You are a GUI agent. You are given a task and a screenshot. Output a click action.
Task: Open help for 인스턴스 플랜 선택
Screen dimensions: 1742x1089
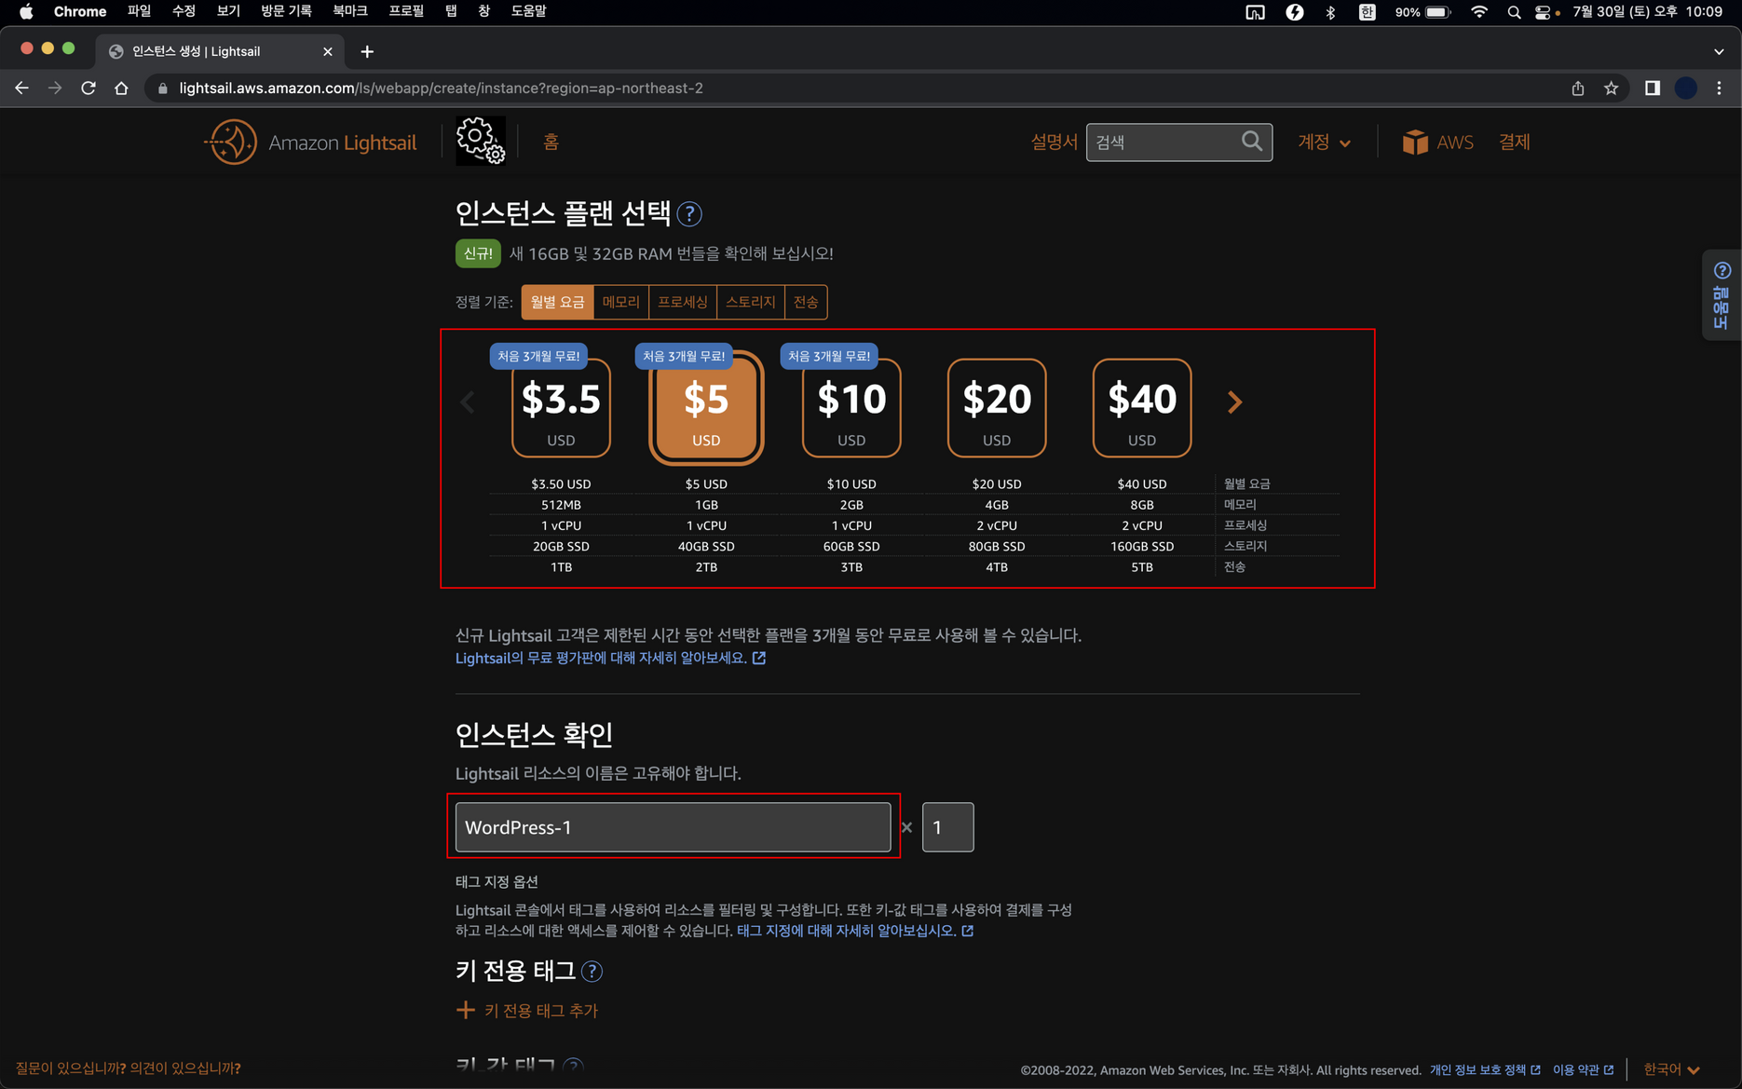[689, 214]
